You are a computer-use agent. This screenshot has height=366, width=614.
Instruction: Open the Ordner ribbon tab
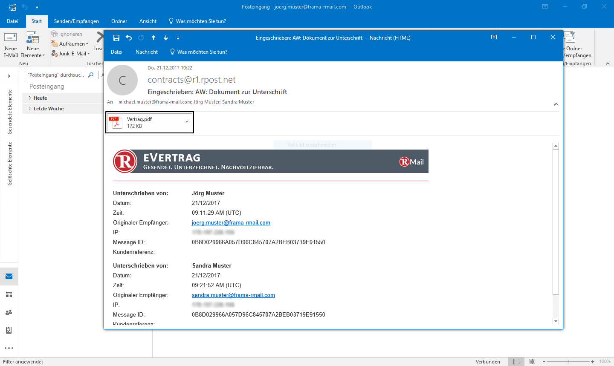pyautogui.click(x=119, y=21)
